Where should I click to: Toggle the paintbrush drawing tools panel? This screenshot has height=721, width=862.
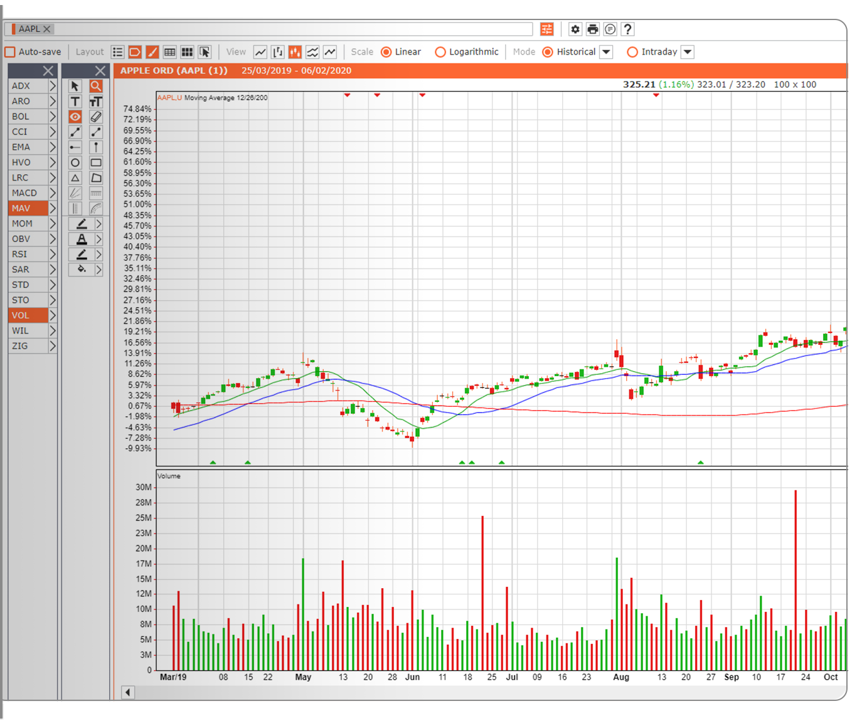coord(152,52)
